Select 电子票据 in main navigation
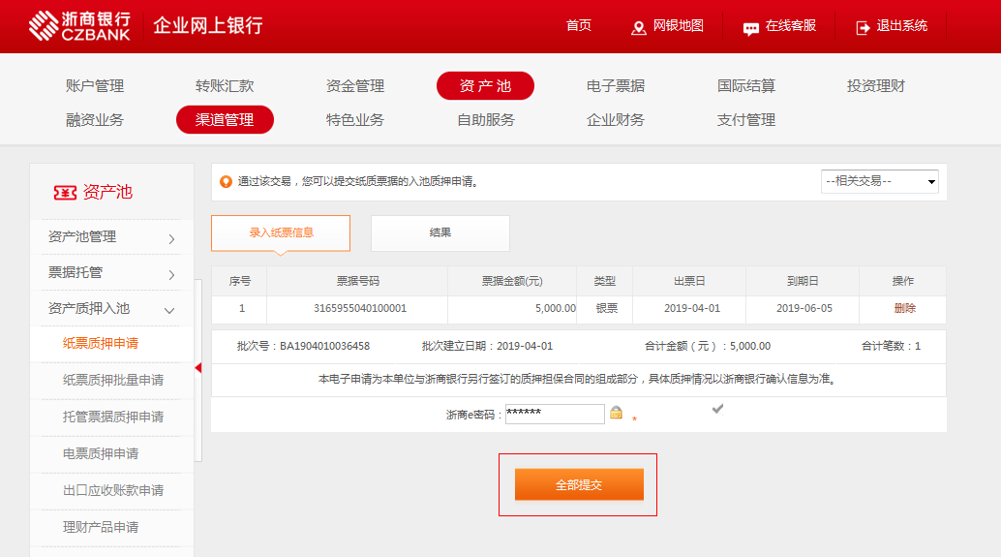The image size is (1001, 557). (x=616, y=85)
